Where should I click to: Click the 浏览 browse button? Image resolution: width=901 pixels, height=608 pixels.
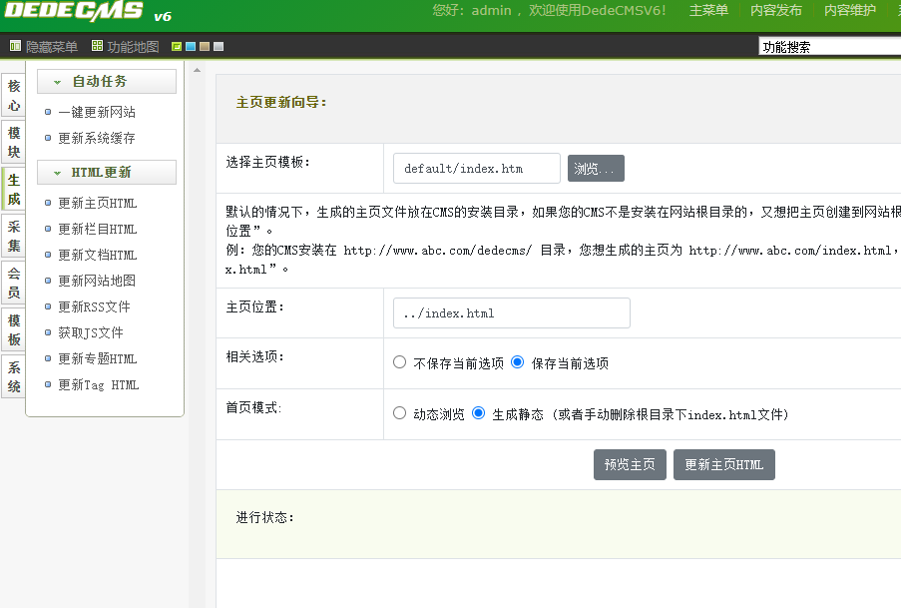tap(596, 169)
